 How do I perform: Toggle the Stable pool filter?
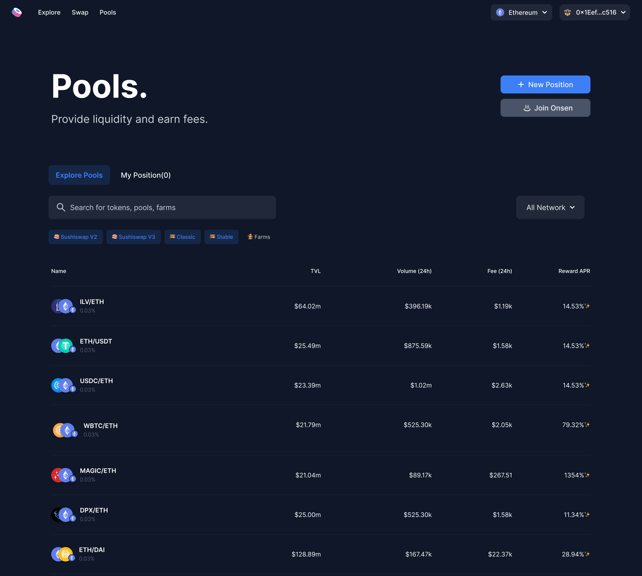[221, 237]
